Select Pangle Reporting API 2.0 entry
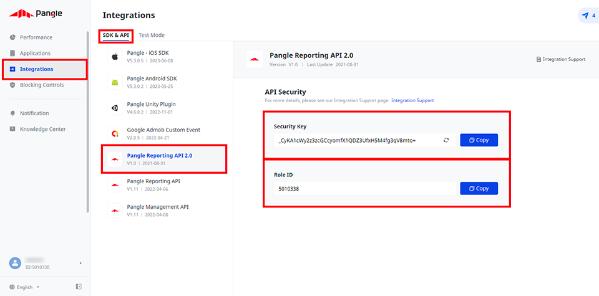 click(x=164, y=159)
